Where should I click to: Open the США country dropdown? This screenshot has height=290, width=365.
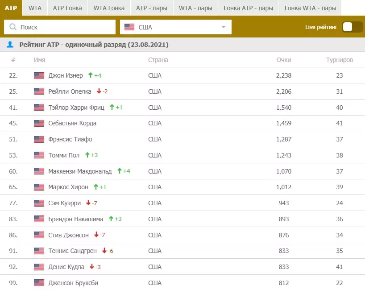coord(176,27)
